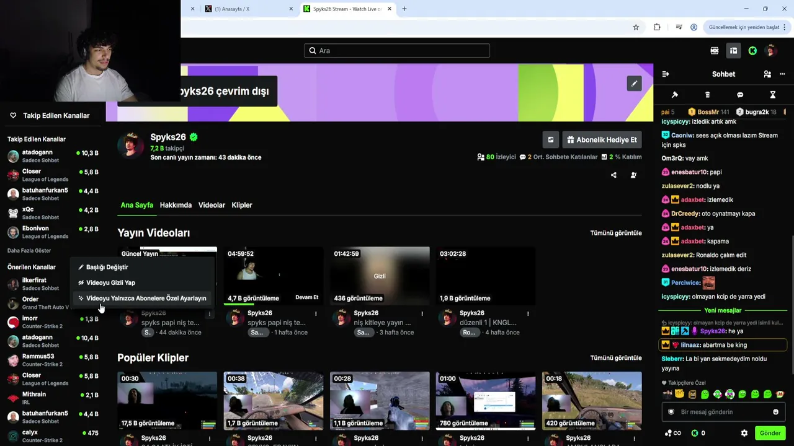The height and width of the screenshot is (446, 794).
Task: Open Ebonivon channel in the sidebar
Action: 53,232
